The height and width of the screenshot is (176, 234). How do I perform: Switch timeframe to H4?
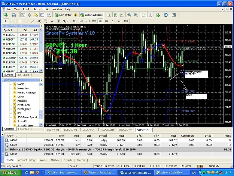tap(107, 21)
